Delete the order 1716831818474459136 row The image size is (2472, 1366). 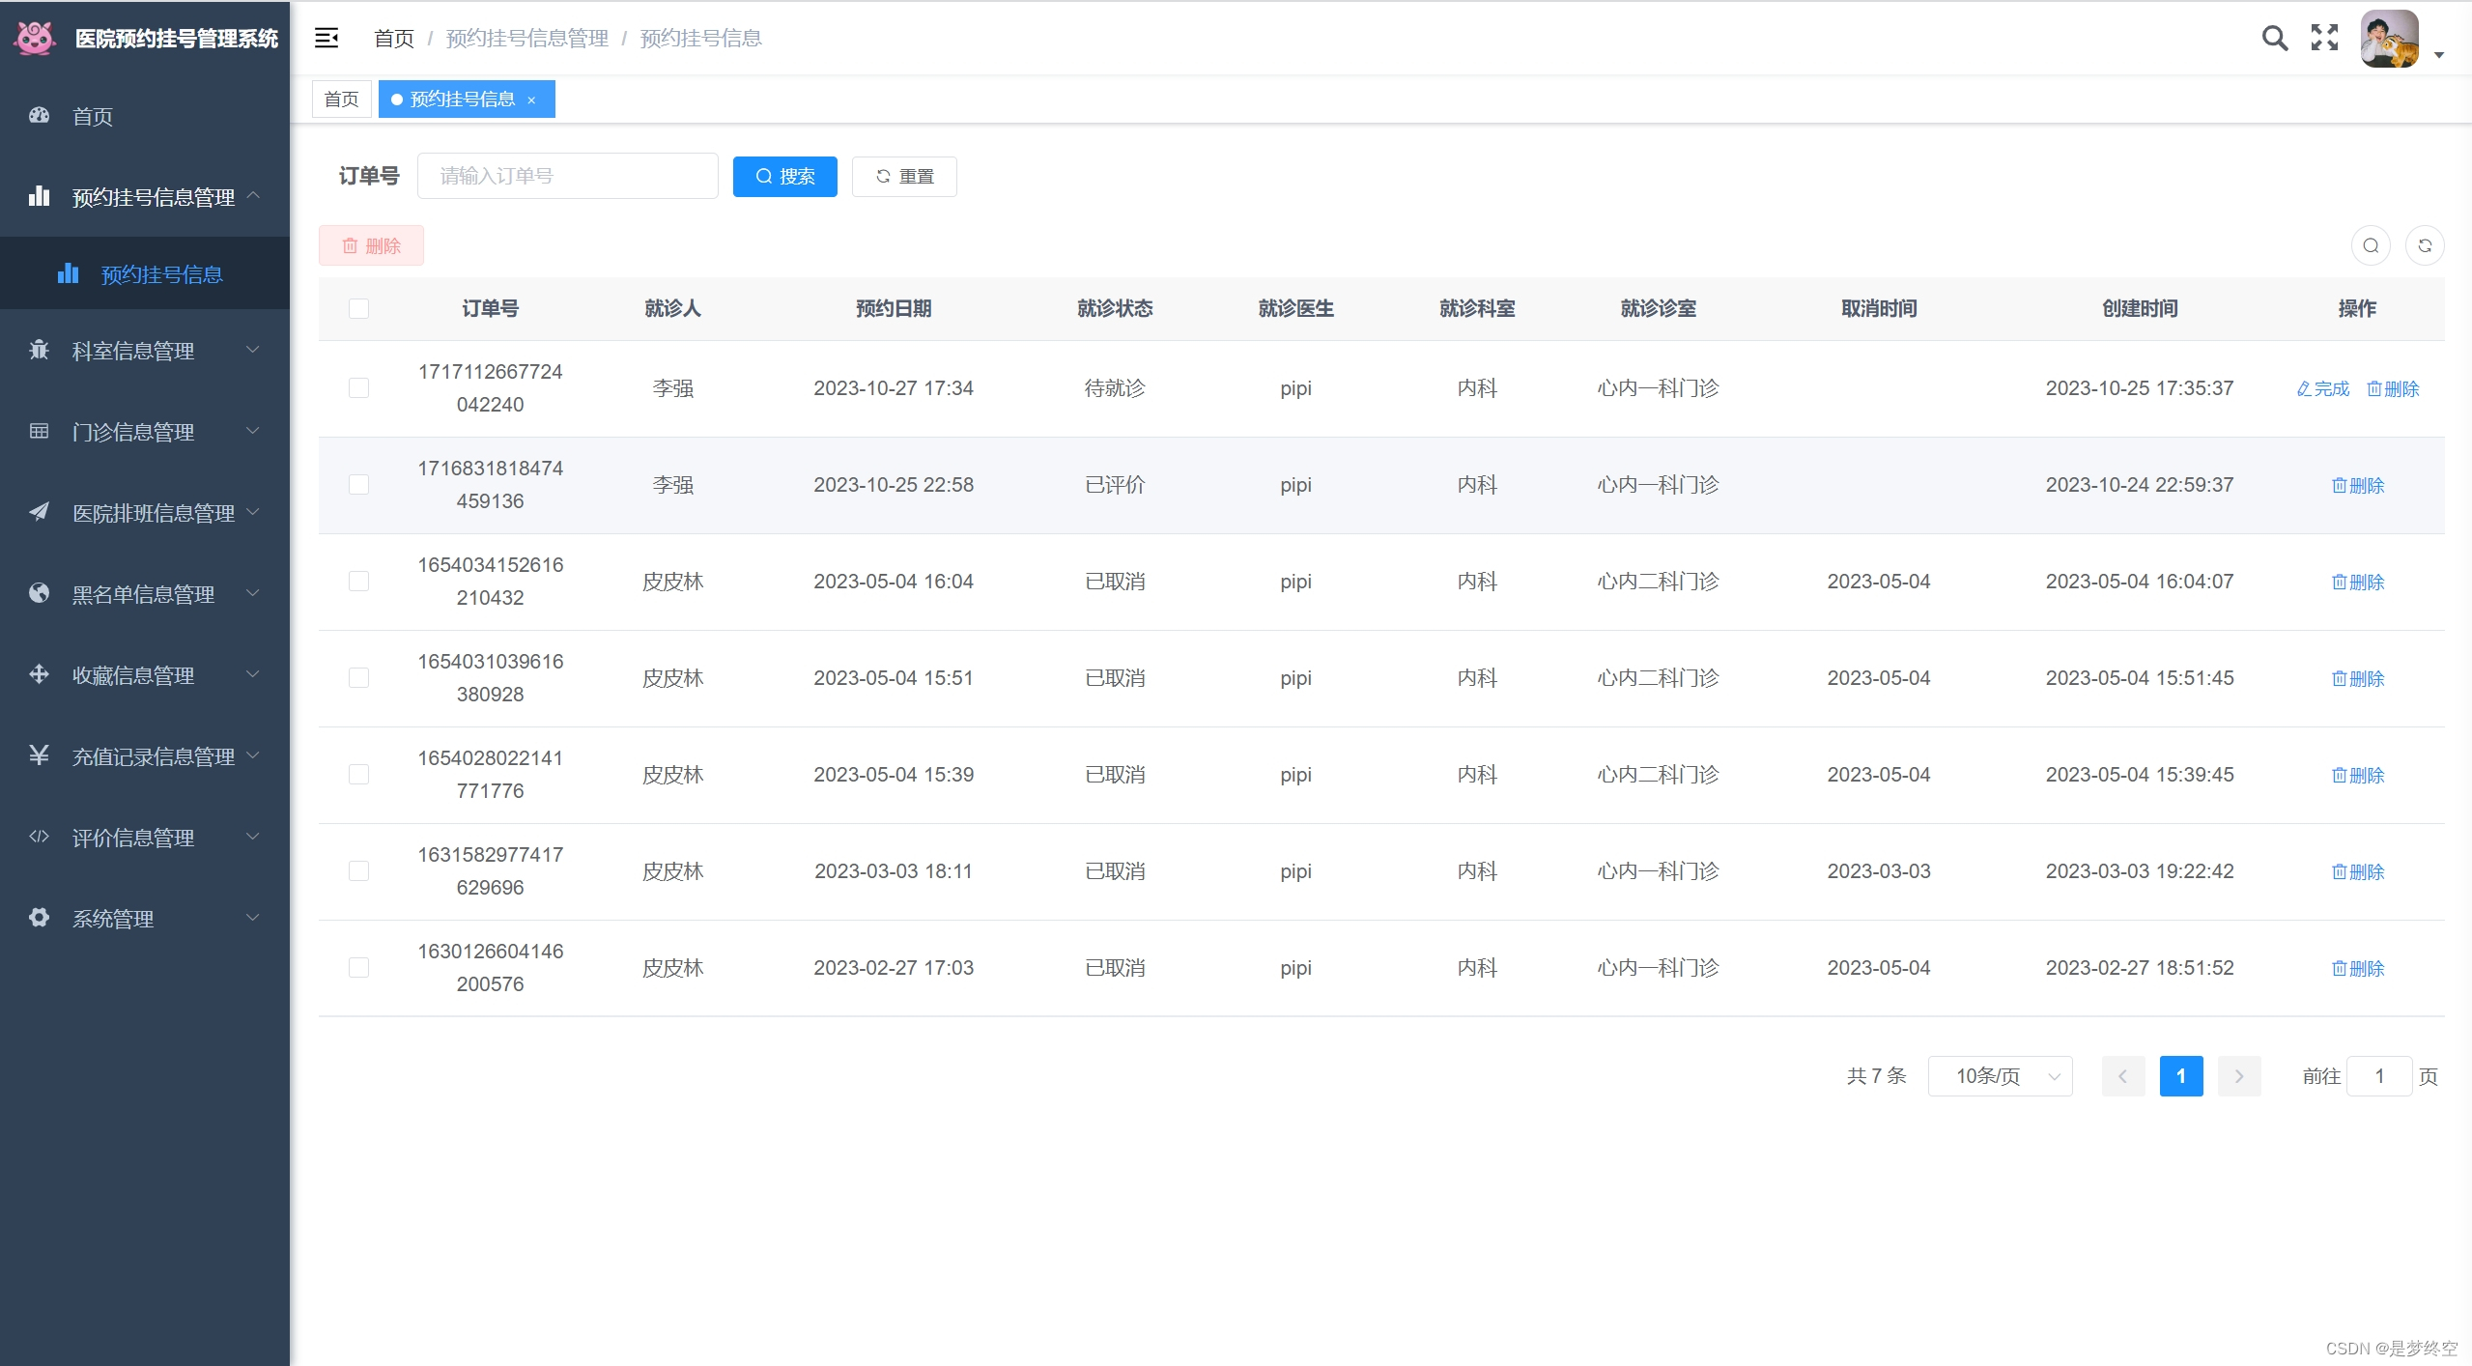[x=2358, y=485]
